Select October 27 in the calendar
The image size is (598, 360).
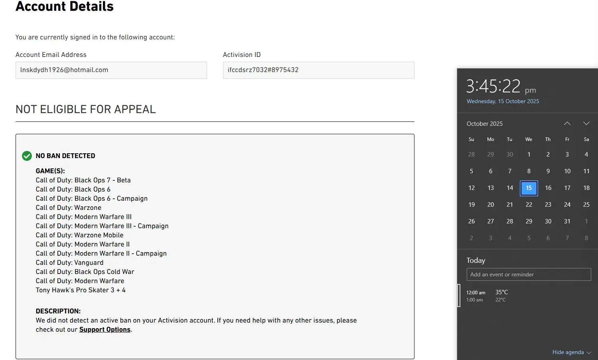pos(491,221)
